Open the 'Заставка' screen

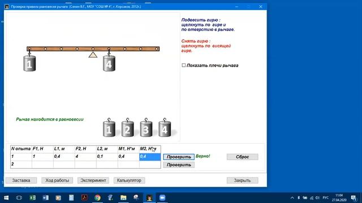21,180
